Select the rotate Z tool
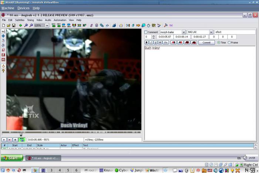Screen dimensions: 259x173 click(3, 40)
